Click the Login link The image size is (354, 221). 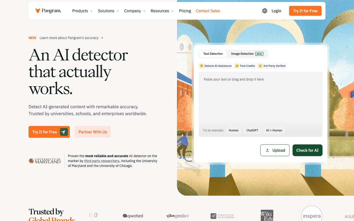pos(276,11)
